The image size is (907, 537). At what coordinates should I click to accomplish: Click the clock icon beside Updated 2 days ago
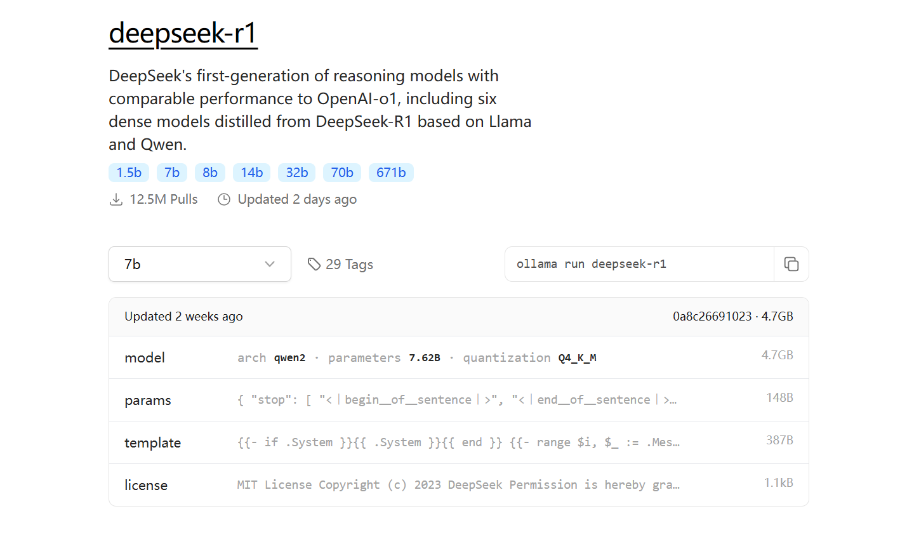pyautogui.click(x=223, y=199)
